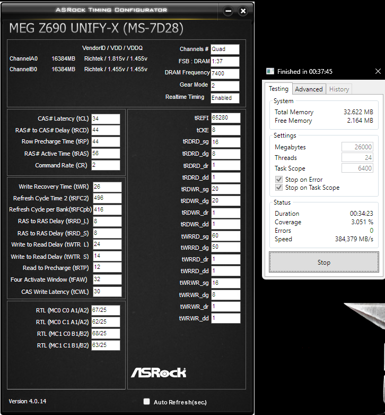Click the tRDWR_dg value field
The image size is (385, 415).
226,201
